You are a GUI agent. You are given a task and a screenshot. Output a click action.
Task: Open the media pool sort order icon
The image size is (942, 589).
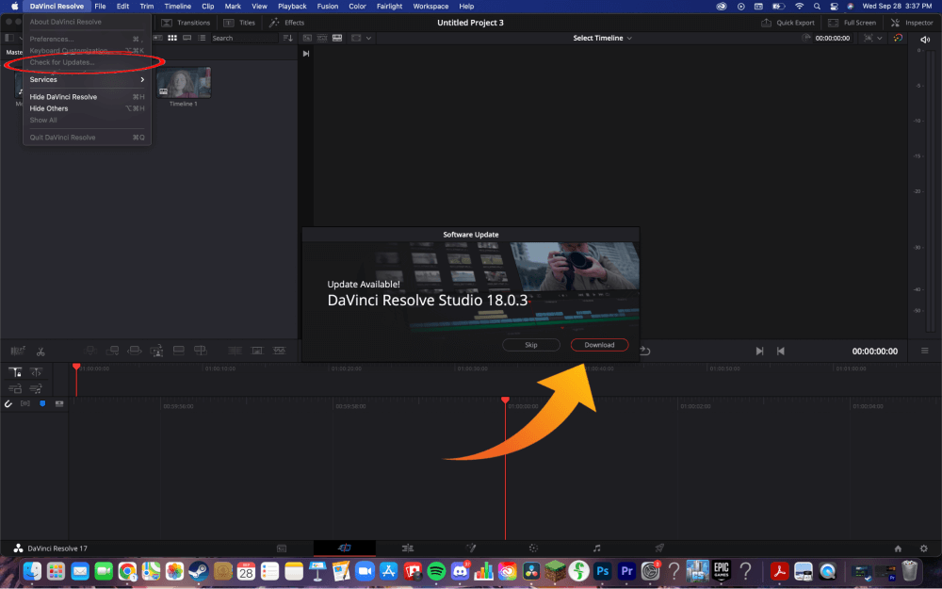point(287,38)
